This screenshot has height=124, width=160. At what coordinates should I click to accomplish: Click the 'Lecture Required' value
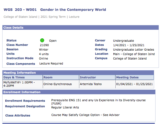(x=51, y=63)
